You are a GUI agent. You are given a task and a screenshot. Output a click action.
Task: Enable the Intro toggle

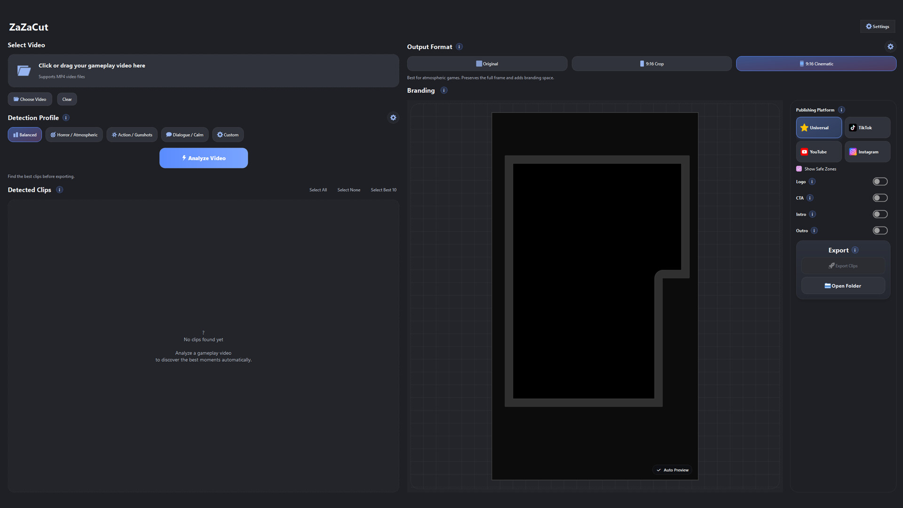coord(880,214)
